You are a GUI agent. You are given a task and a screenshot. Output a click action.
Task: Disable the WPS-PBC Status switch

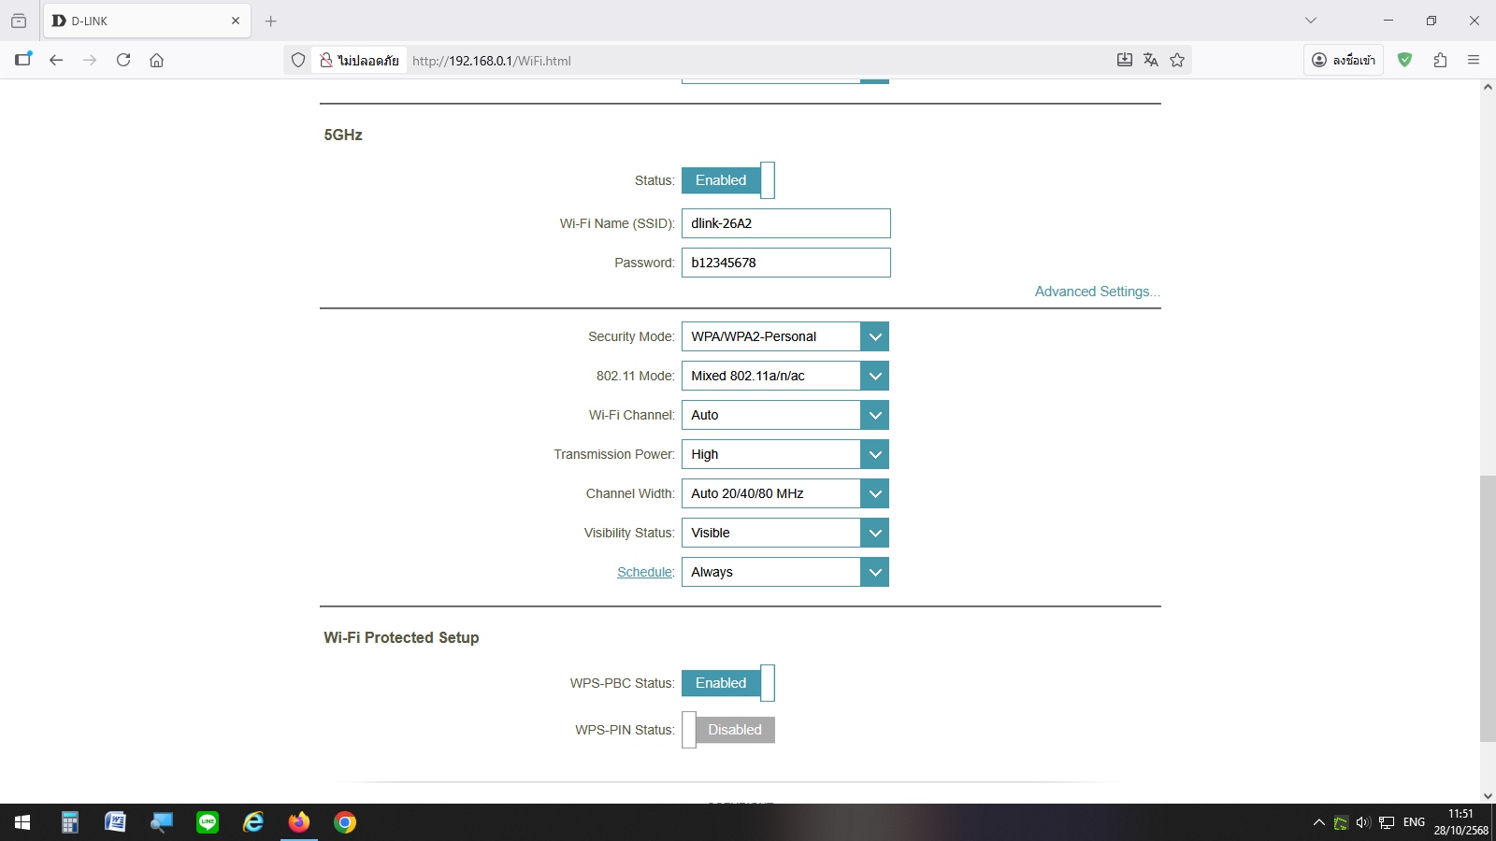(727, 683)
